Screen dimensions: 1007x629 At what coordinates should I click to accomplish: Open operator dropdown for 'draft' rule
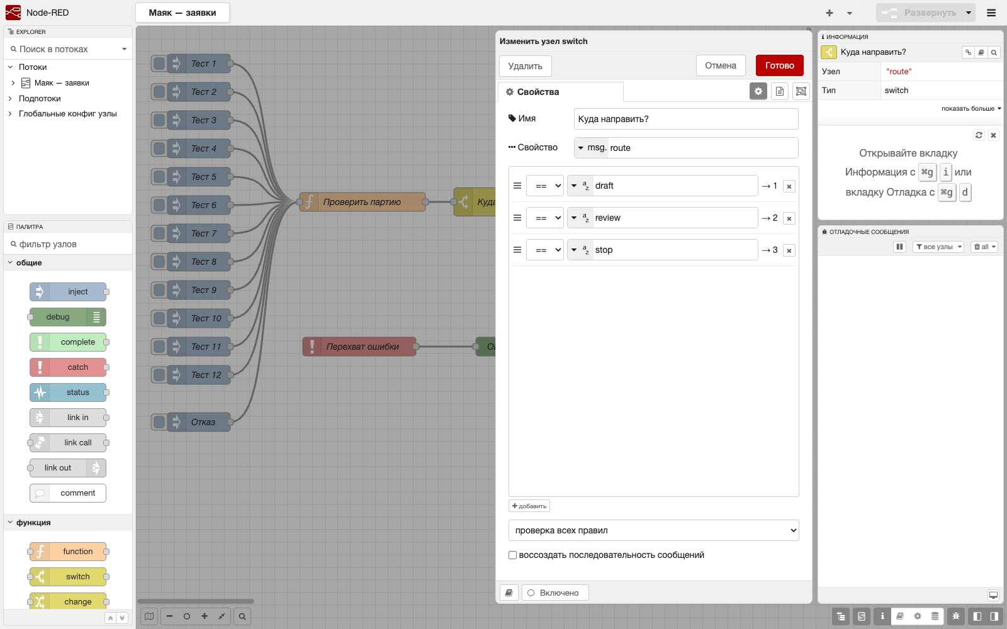point(545,186)
